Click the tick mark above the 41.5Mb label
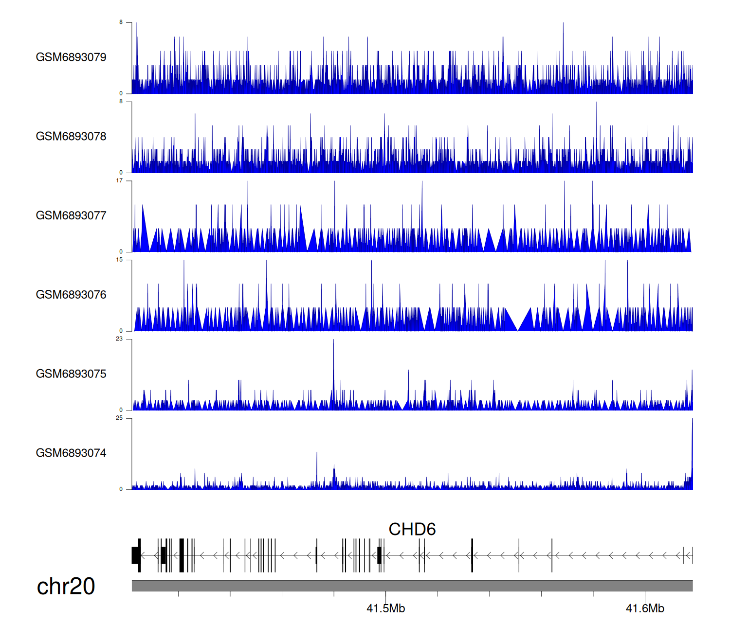 click(386, 594)
